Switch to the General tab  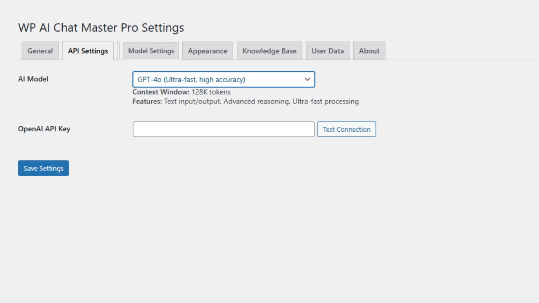[40, 51]
